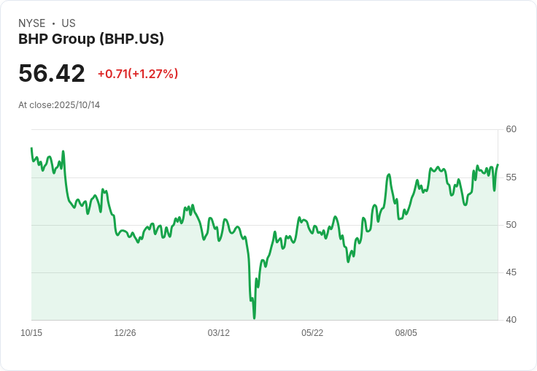Screen dimensions: 537x371
Task: Click the 10/15 date on the x-axis
Action: click(31, 333)
